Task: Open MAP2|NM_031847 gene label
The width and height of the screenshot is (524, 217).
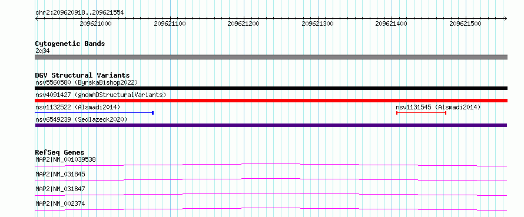Action: point(60,189)
